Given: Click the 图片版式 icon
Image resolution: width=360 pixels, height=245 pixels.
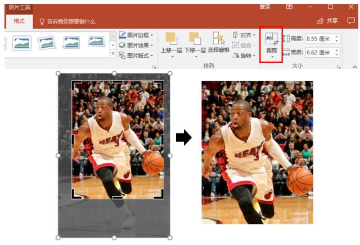Looking at the screenshot, I should [122, 56].
